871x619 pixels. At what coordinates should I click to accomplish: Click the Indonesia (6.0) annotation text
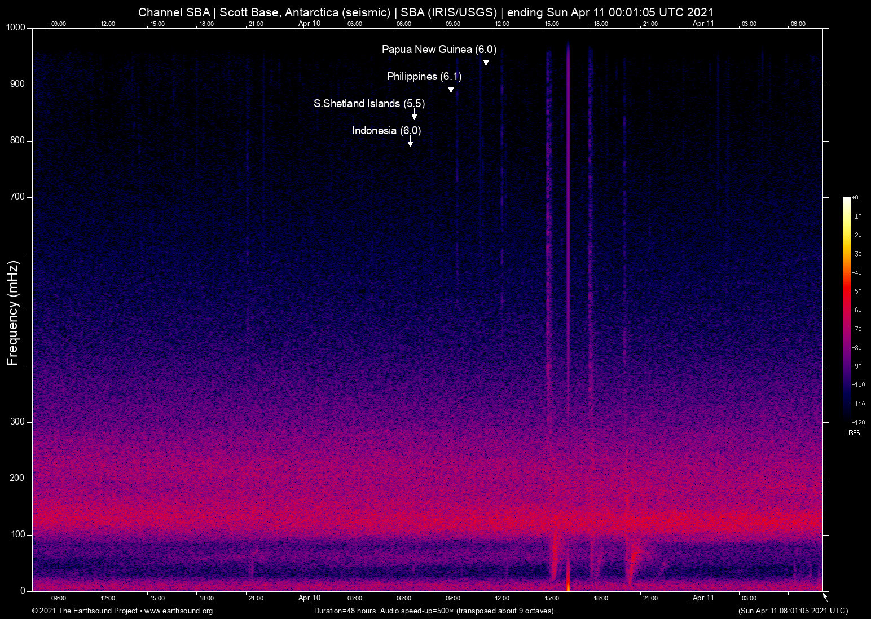[x=386, y=131]
